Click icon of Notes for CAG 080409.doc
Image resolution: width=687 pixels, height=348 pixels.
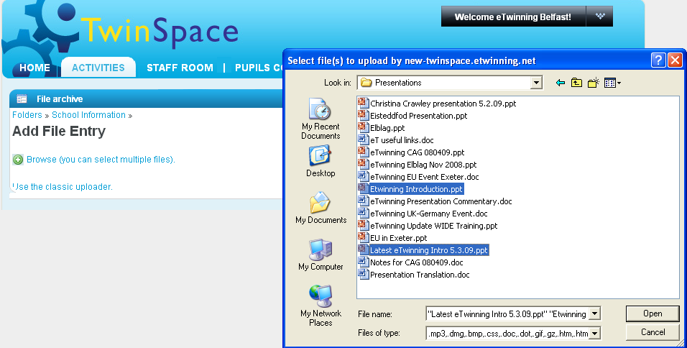[x=363, y=262]
